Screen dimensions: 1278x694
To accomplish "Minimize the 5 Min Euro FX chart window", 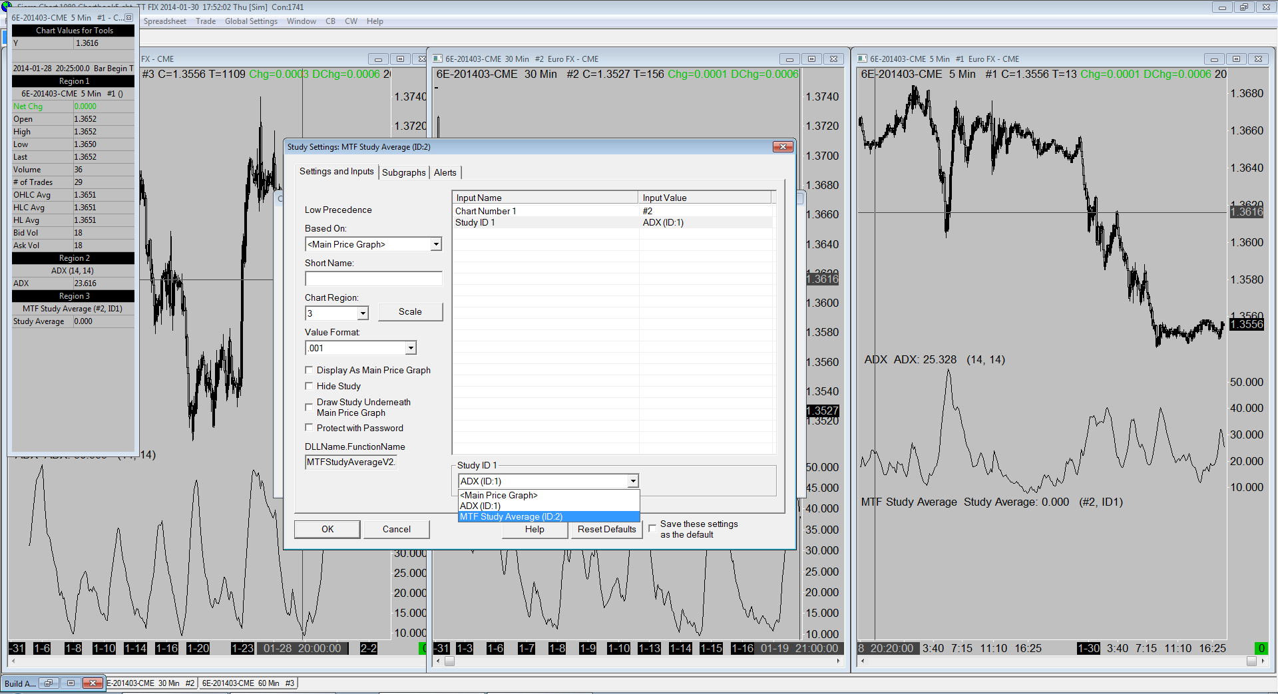I will coord(1214,59).
